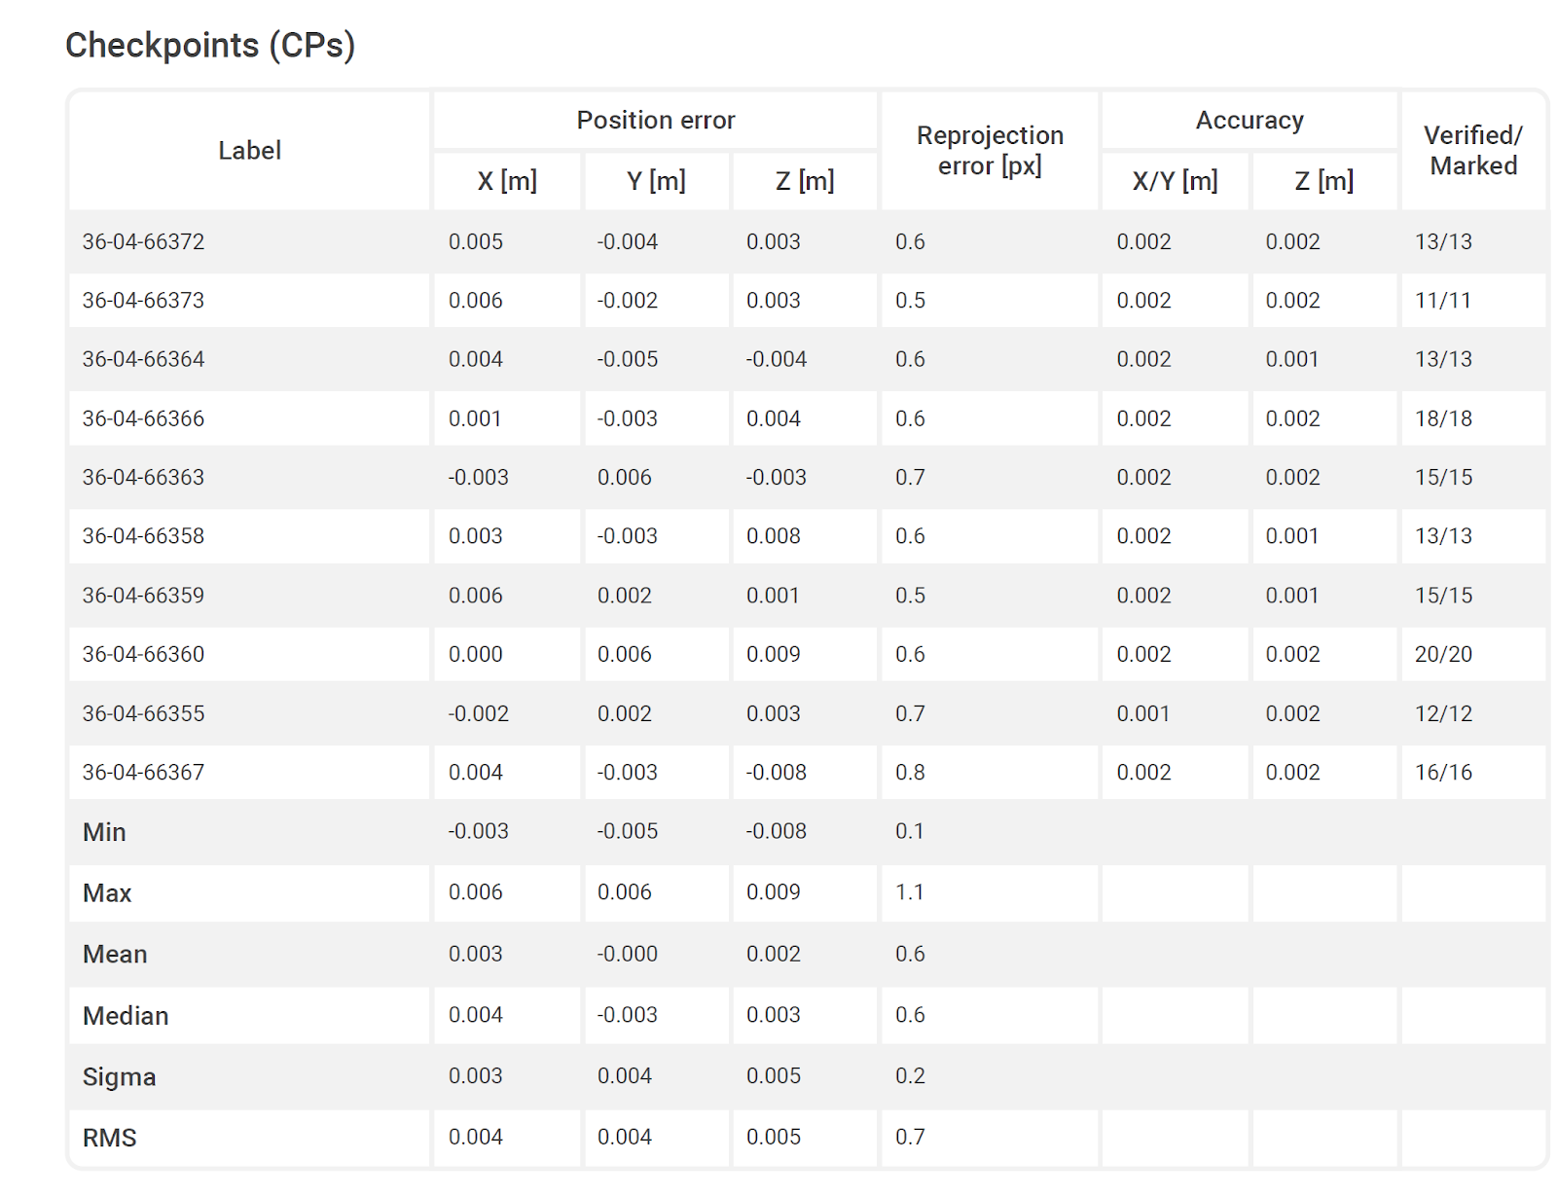Image resolution: width=1557 pixels, height=1197 pixels.
Task: Click the Mean row label
Action: (114, 954)
